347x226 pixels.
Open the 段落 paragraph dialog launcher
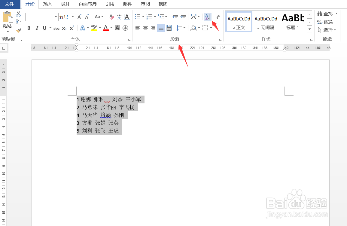click(x=220, y=40)
